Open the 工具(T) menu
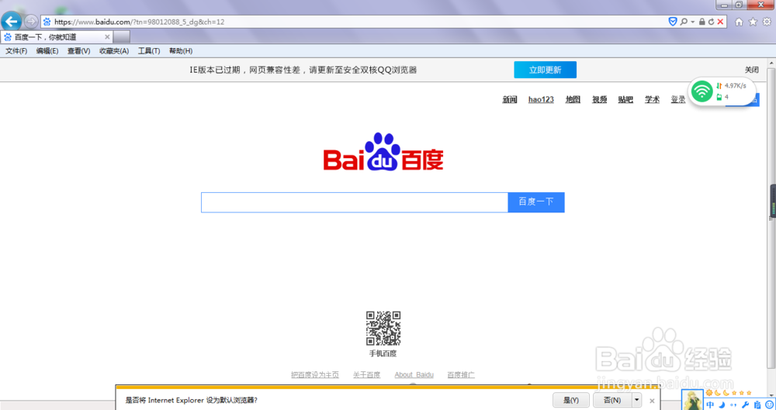The width and height of the screenshot is (776, 410). point(149,51)
